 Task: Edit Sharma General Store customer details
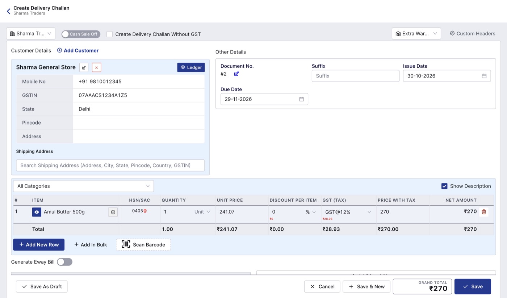point(84,67)
